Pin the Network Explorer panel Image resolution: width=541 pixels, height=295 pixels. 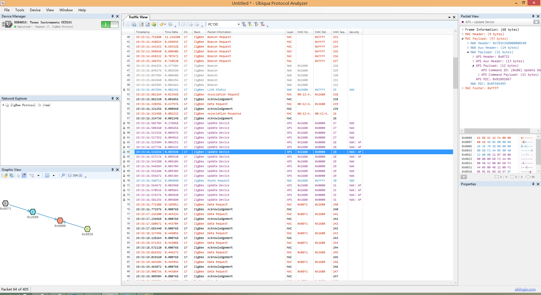tap(112, 99)
